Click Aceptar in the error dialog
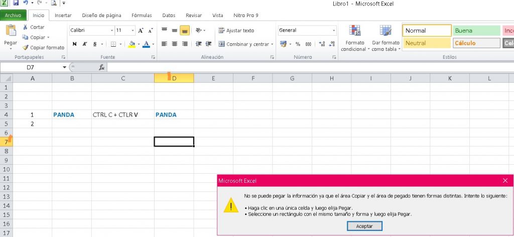The image size is (514, 237). (x=364, y=226)
